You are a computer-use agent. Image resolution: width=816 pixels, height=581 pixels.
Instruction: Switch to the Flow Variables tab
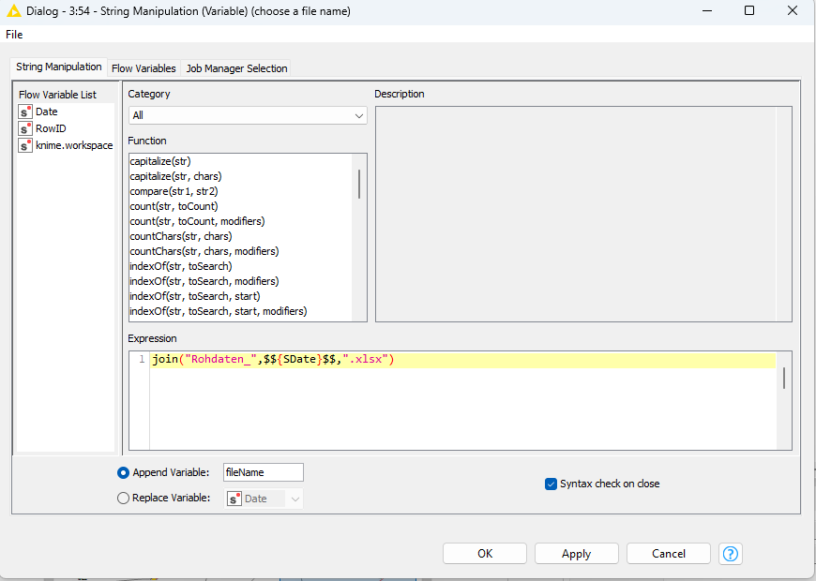tap(144, 68)
